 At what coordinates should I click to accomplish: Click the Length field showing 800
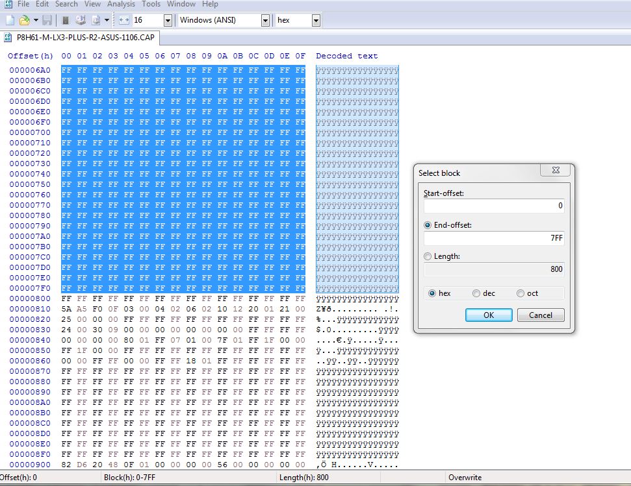pos(494,269)
